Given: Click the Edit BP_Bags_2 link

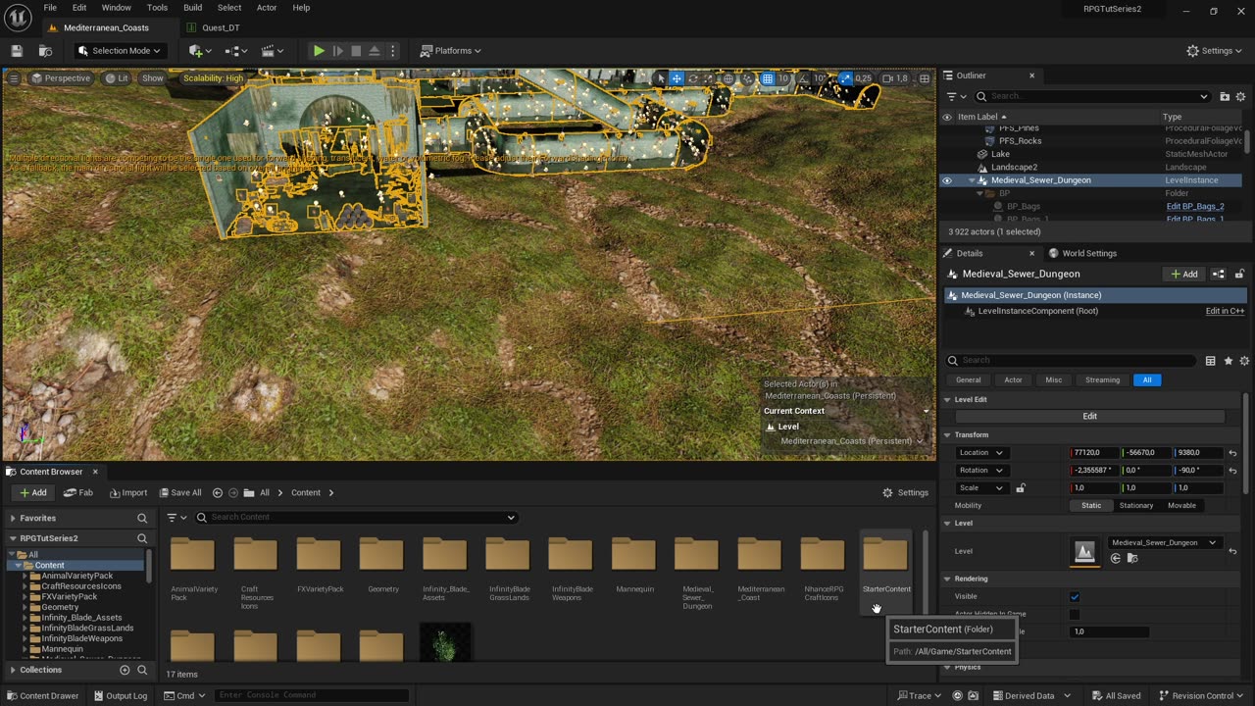Looking at the screenshot, I should [x=1194, y=207].
